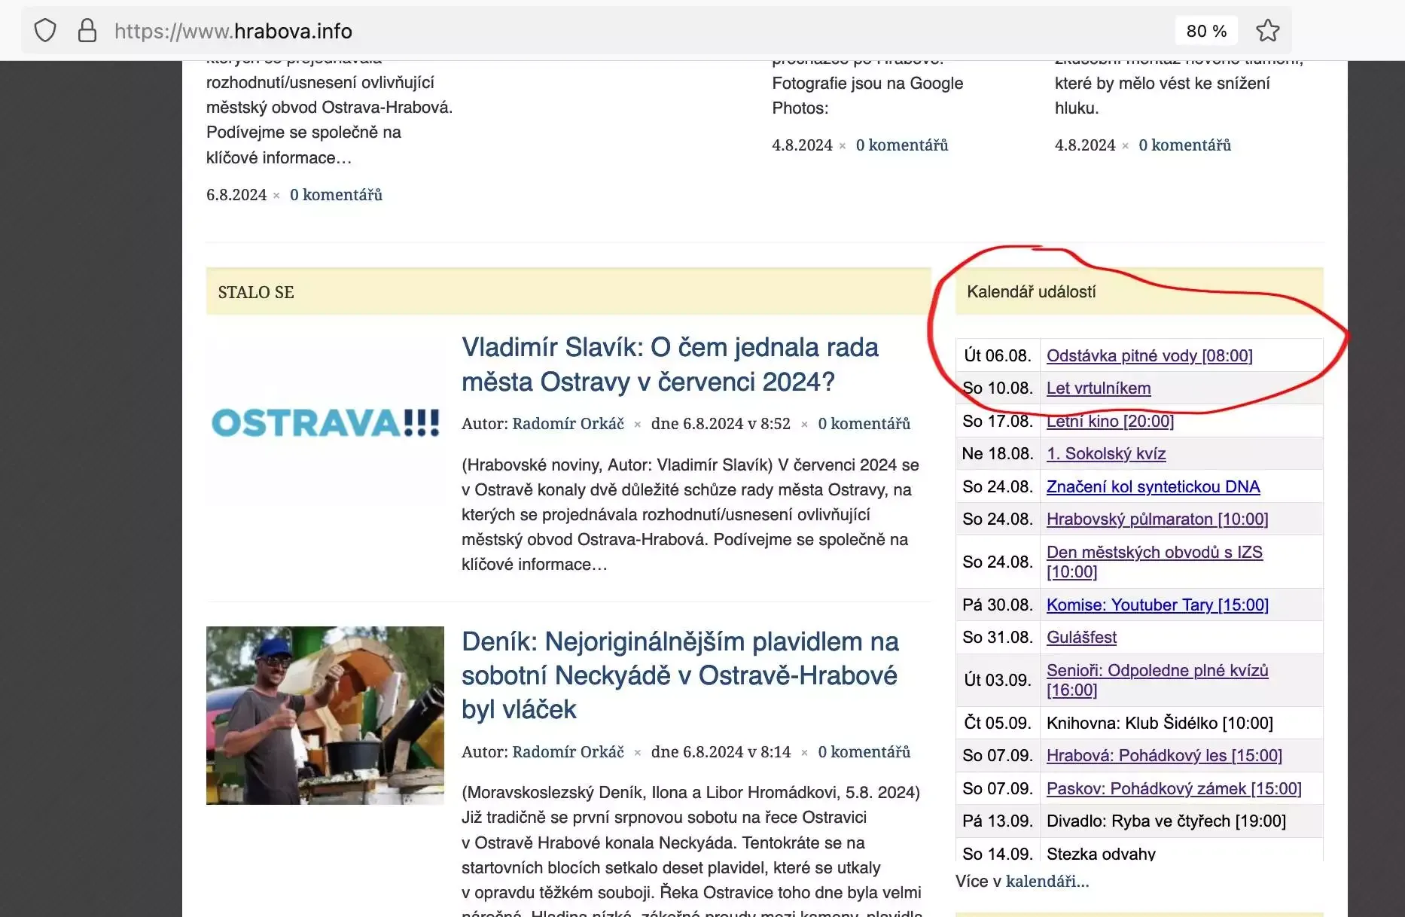
Task: Click the padlock site security icon
Action: point(87,31)
